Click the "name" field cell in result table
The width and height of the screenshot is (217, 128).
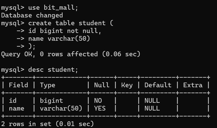pyautogui.click(x=16, y=108)
